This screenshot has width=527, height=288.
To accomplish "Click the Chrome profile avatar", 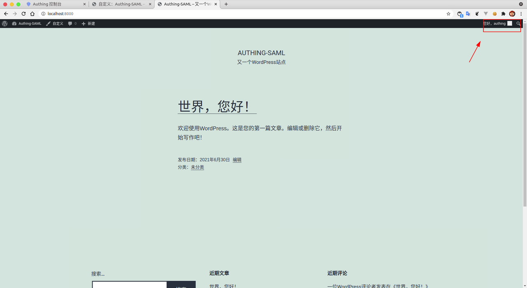I will coord(512,14).
